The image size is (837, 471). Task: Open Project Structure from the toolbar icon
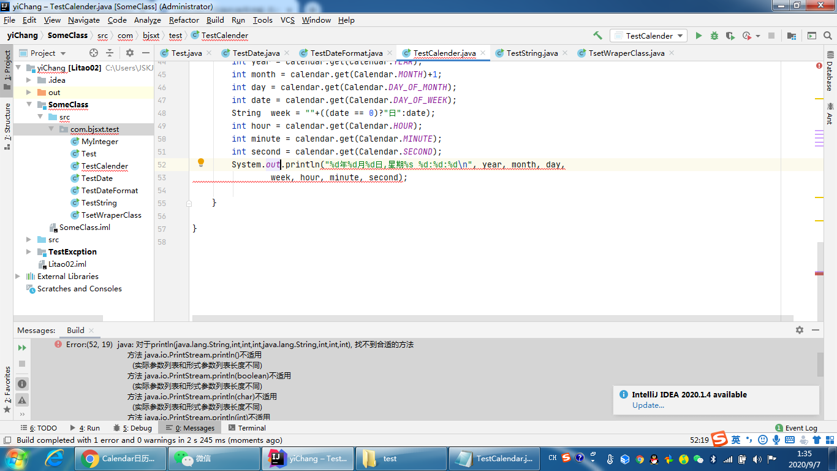[x=792, y=36]
